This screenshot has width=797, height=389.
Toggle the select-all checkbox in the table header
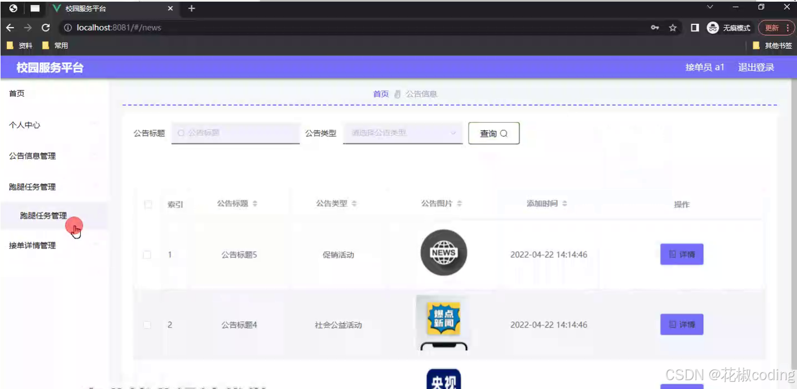click(x=147, y=204)
